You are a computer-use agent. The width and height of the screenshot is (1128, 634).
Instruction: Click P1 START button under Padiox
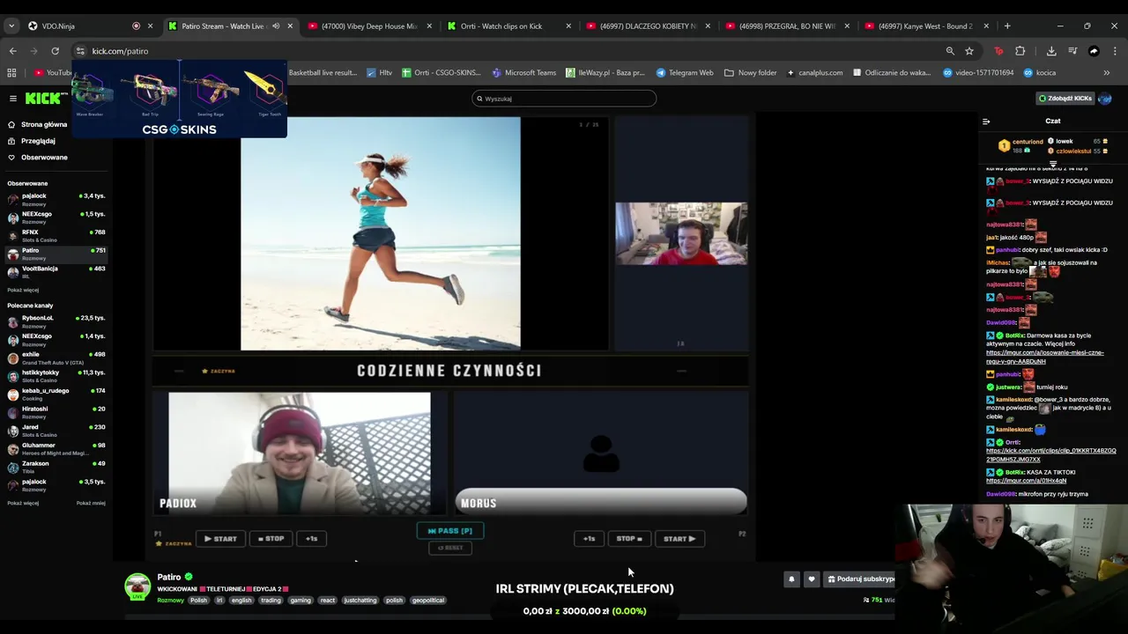(220, 539)
